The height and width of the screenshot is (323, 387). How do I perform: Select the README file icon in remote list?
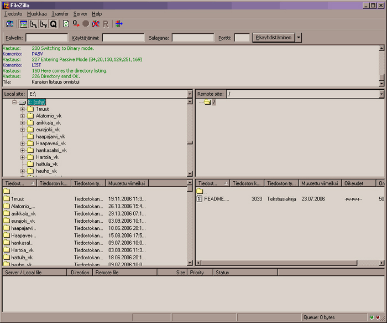coord(200,198)
